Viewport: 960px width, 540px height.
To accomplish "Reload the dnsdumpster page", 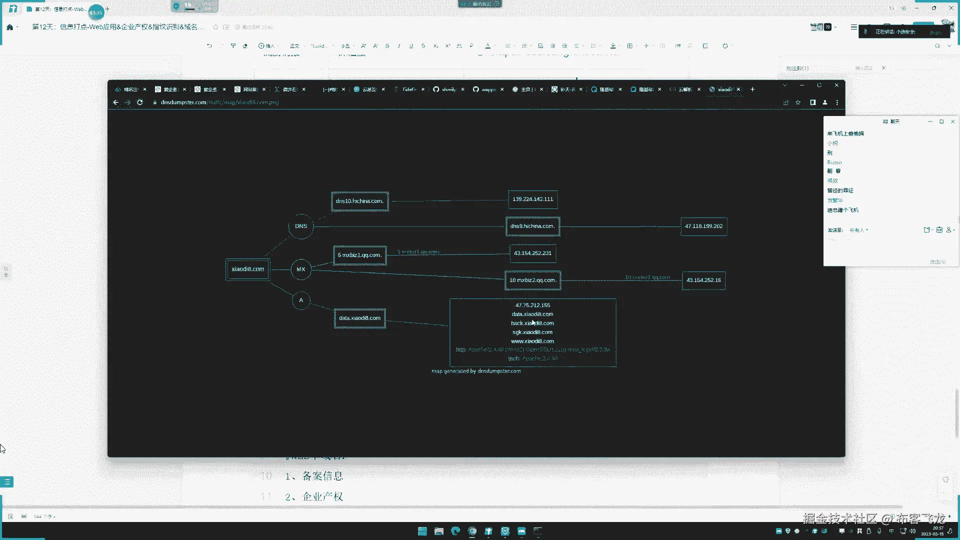I will [x=140, y=102].
